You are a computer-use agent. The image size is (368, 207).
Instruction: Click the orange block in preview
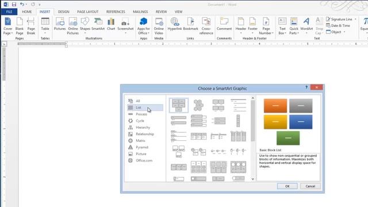tap(275, 106)
